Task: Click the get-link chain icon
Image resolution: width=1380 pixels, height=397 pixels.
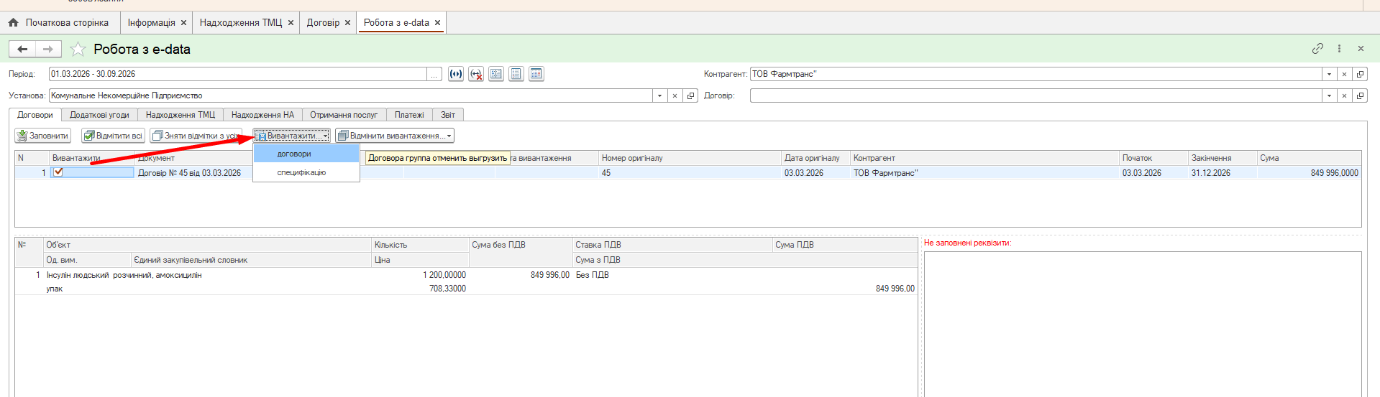Action: pos(1317,49)
